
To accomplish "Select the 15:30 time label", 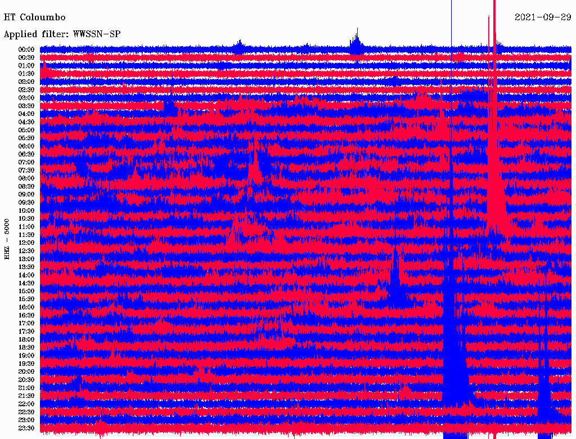I will [26, 299].
